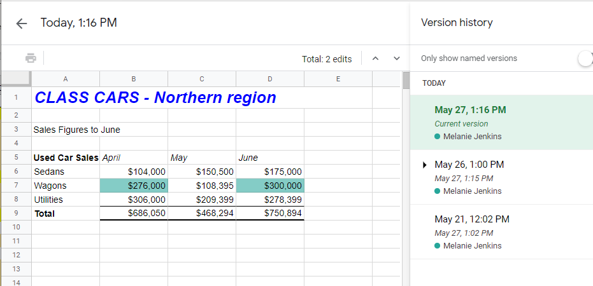Go to next edit with down chevron

coord(397,58)
